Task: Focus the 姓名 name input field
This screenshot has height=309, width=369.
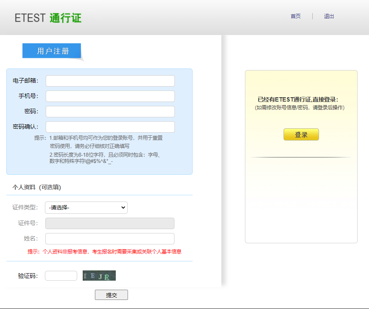Action: [x=110, y=239]
